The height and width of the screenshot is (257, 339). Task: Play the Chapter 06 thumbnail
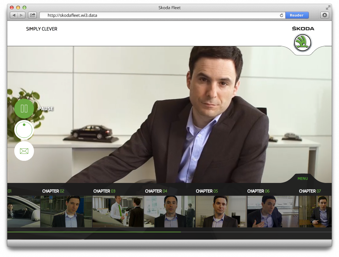[273, 211]
